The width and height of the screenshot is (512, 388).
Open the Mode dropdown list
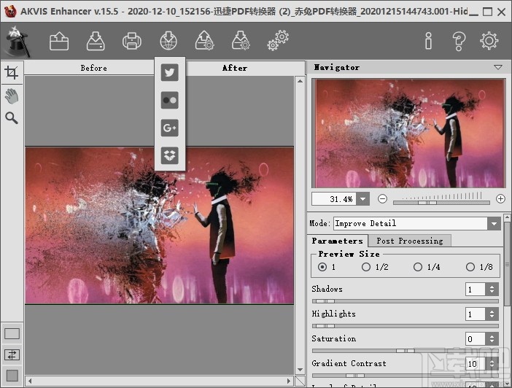pos(494,224)
